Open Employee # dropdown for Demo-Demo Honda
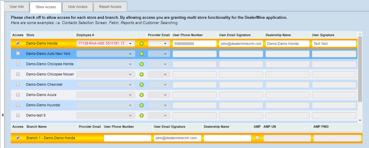Image resolution: width=369 pixels, height=148 pixels. coord(106,44)
